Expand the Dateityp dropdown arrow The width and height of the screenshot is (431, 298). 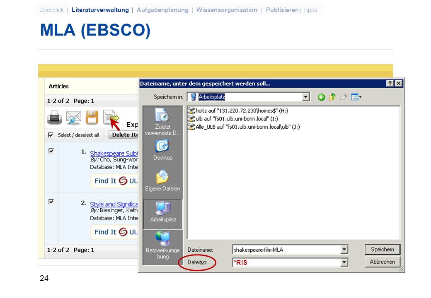[x=344, y=262]
